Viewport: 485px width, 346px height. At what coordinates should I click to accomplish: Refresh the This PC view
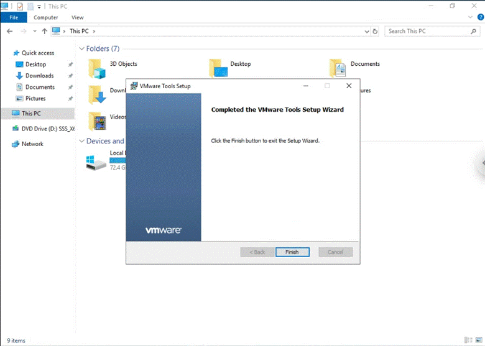click(375, 32)
